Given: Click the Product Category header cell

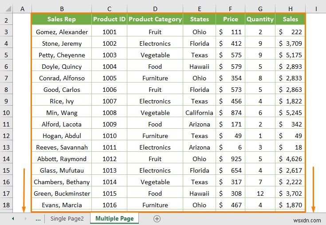Looking at the screenshot, I should pyautogui.click(x=155, y=20).
